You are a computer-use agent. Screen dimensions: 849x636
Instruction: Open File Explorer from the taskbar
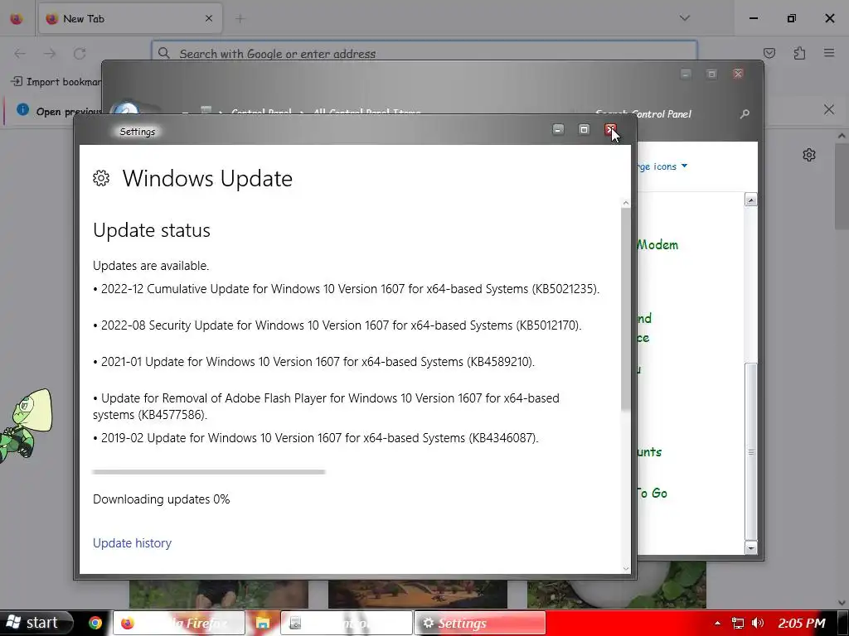tap(263, 623)
